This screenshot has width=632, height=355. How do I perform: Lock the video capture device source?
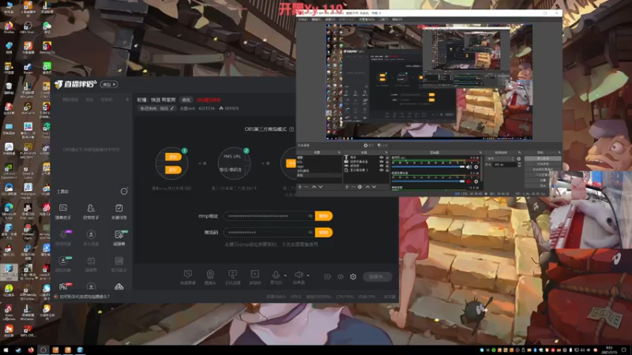tap(387, 162)
